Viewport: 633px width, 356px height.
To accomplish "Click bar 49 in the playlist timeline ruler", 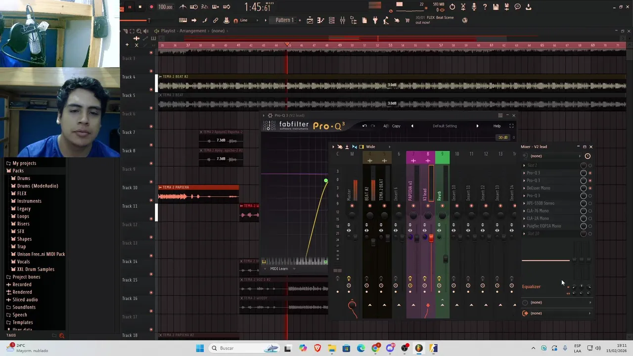I will click(x=340, y=45).
